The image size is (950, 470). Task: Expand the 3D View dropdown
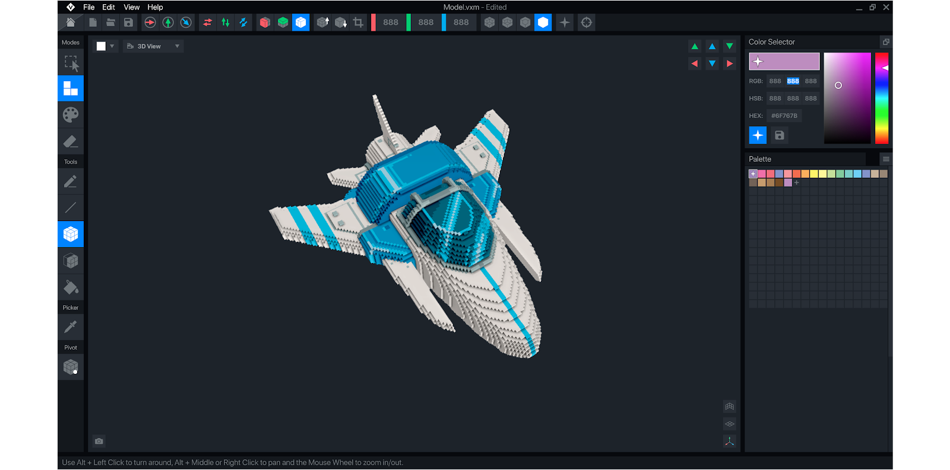(153, 46)
